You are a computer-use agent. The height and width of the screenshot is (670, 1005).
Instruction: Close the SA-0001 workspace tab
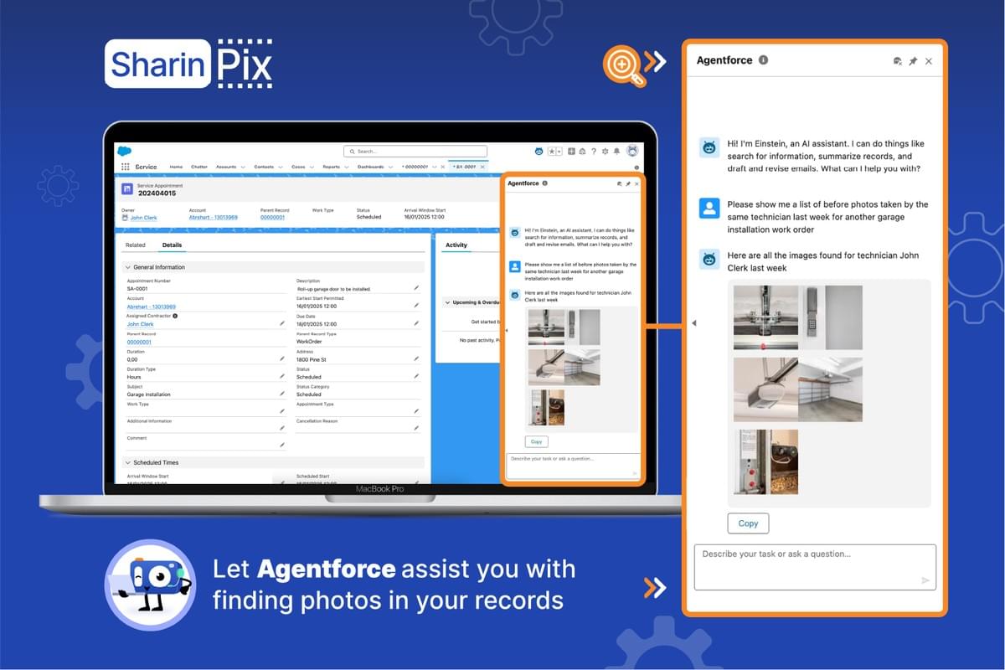click(x=482, y=167)
